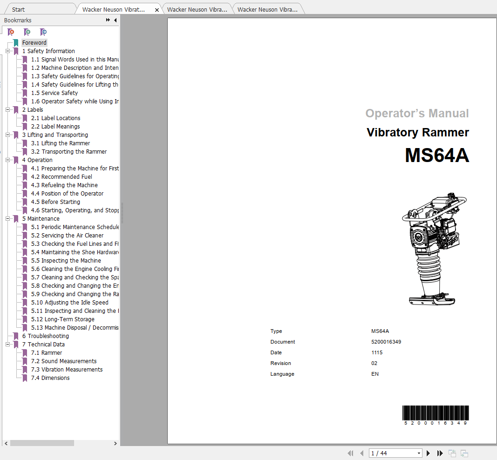
Task: Expand all bookmarks double-arrow icon
Action: tap(108, 20)
